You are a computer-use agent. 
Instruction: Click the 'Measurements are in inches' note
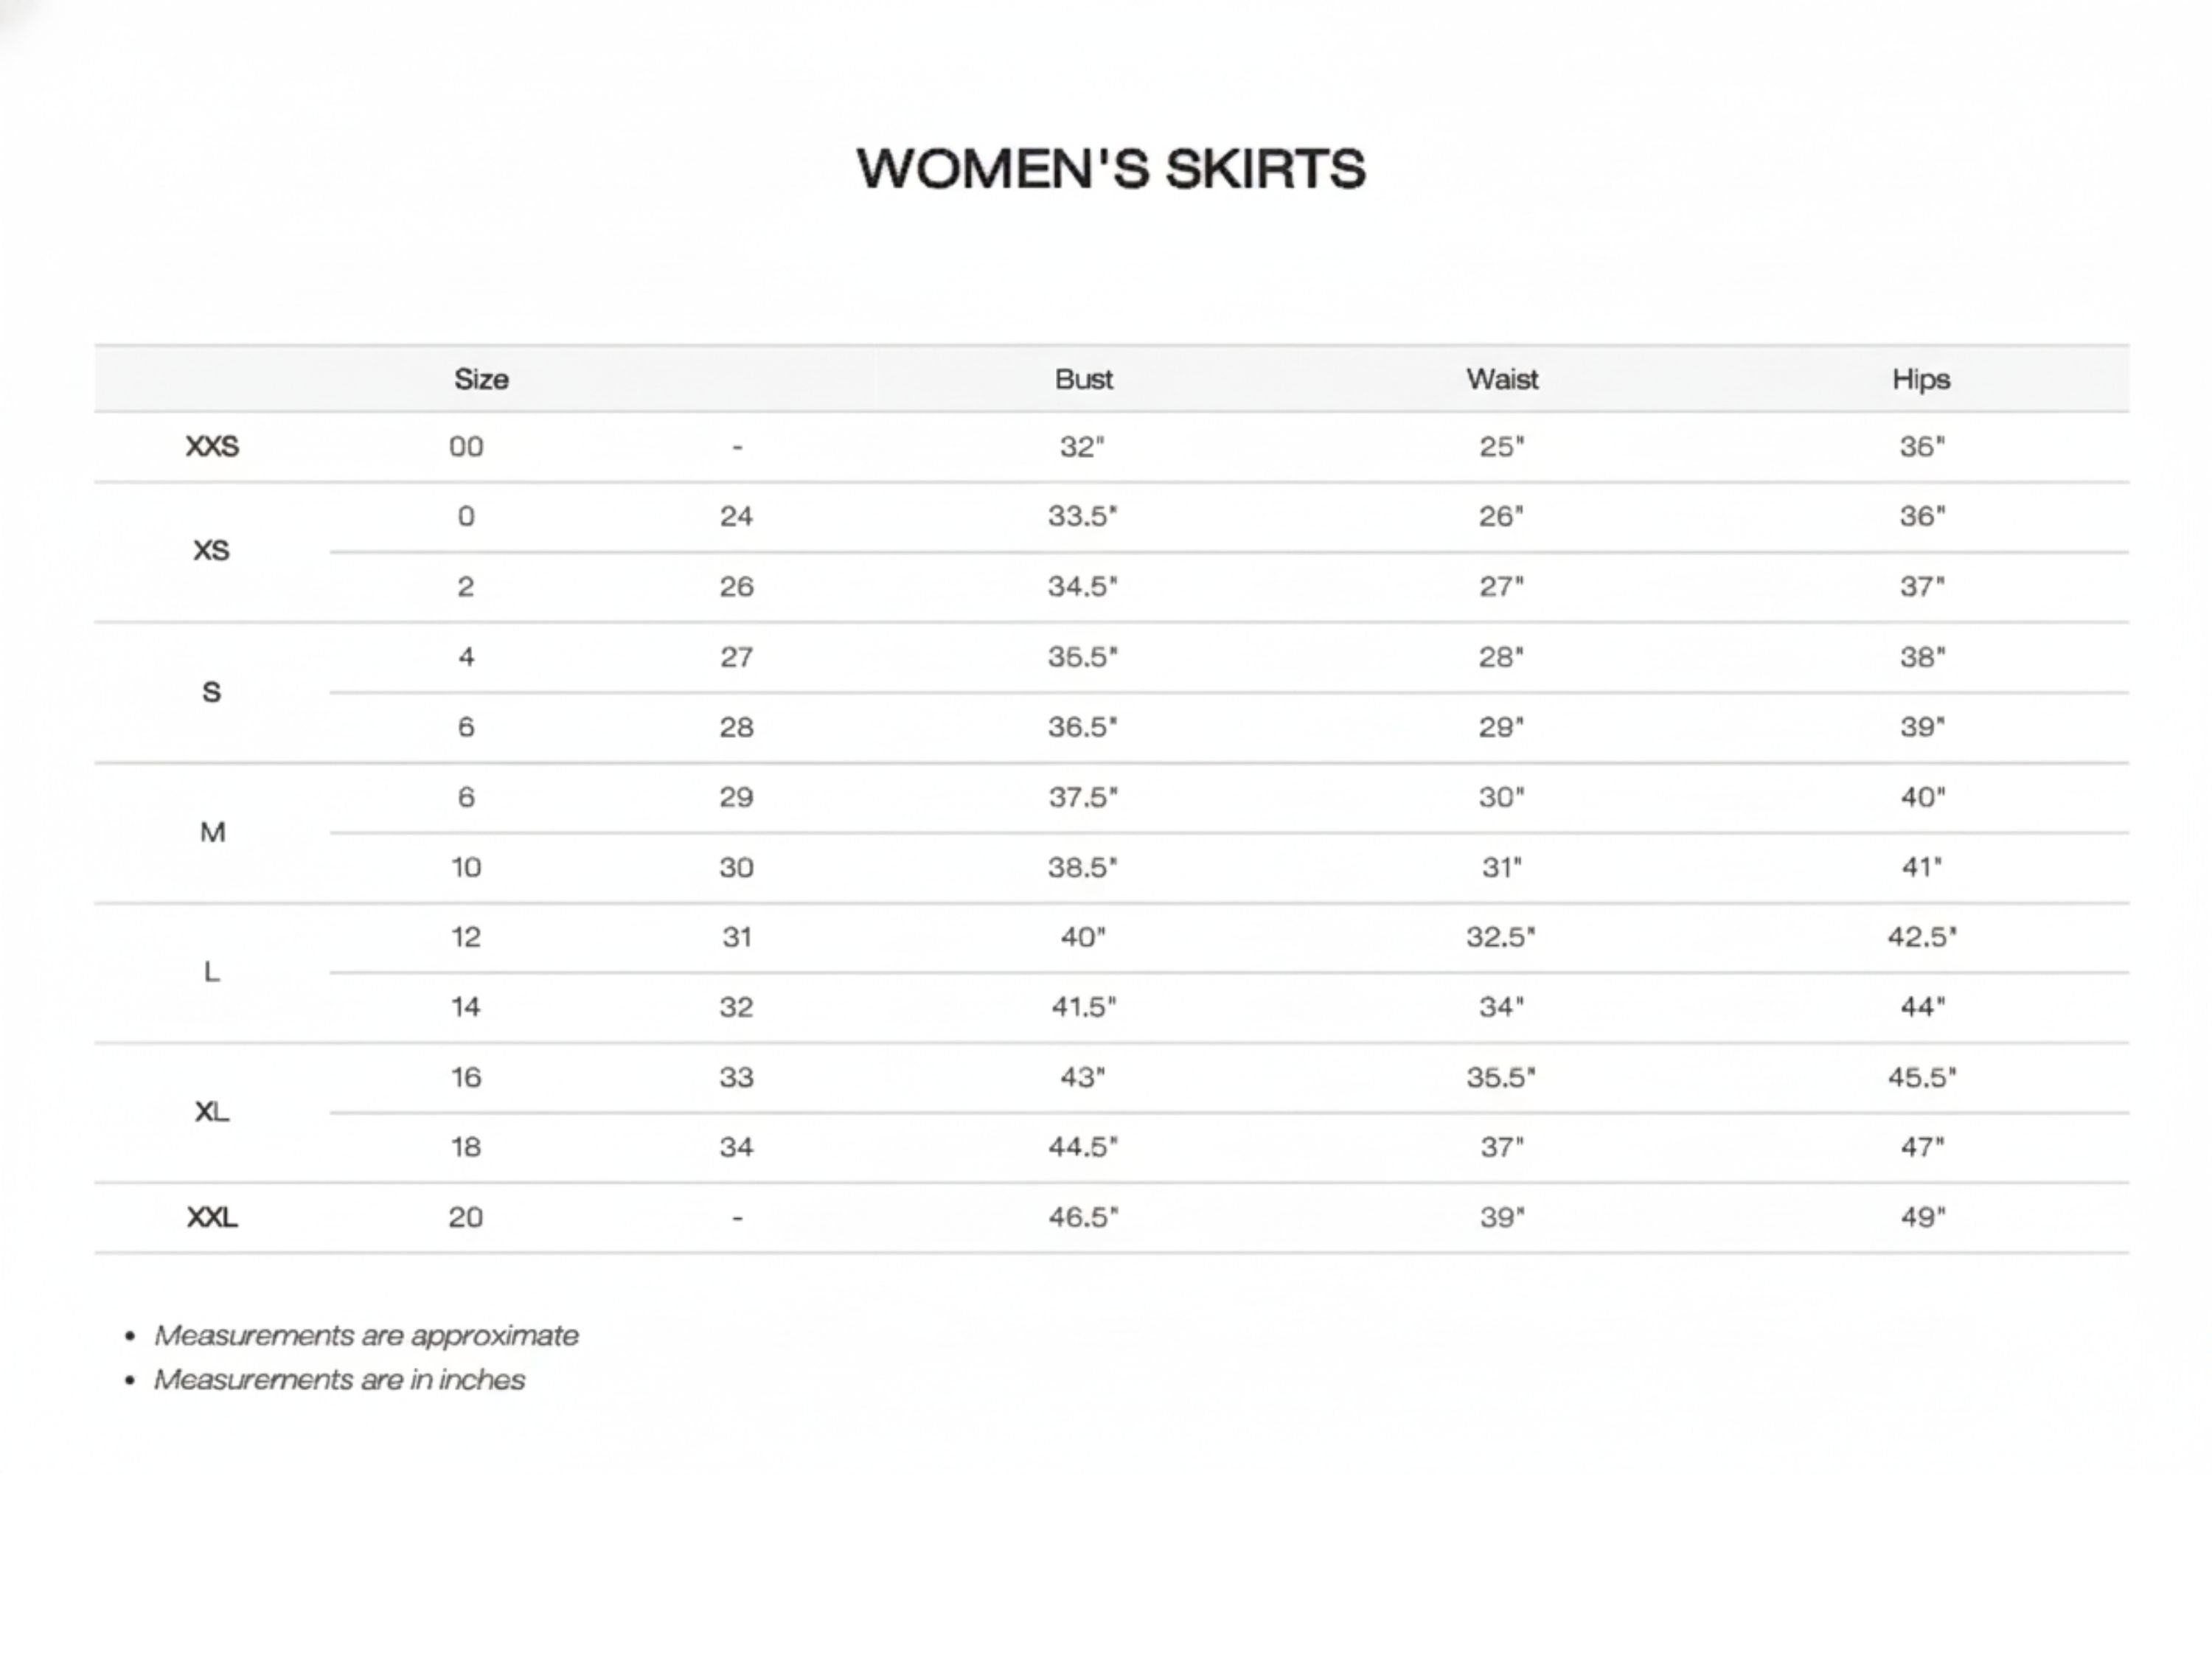tap(339, 1380)
